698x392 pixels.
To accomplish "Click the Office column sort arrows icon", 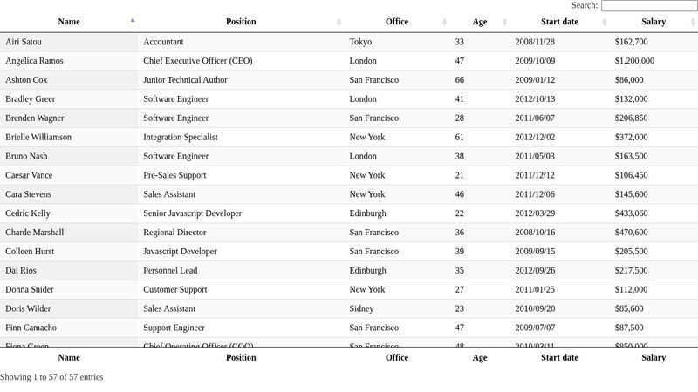I will coord(444,22).
